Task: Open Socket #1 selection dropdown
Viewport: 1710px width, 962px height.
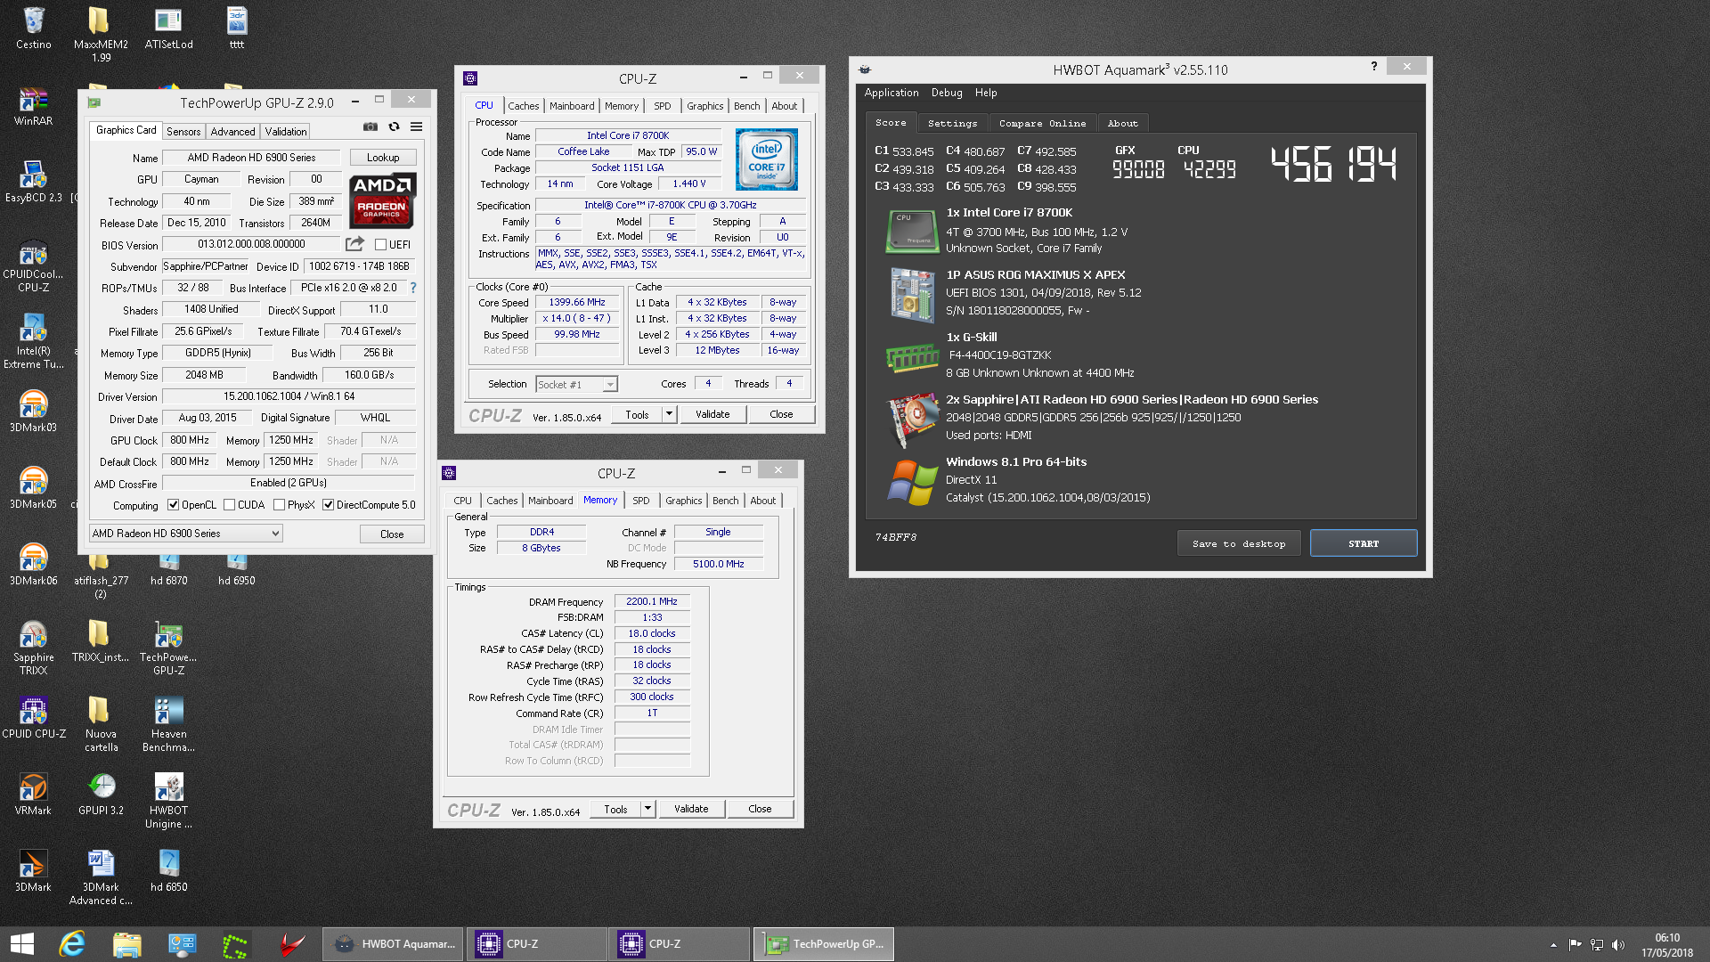Action: pyautogui.click(x=577, y=385)
